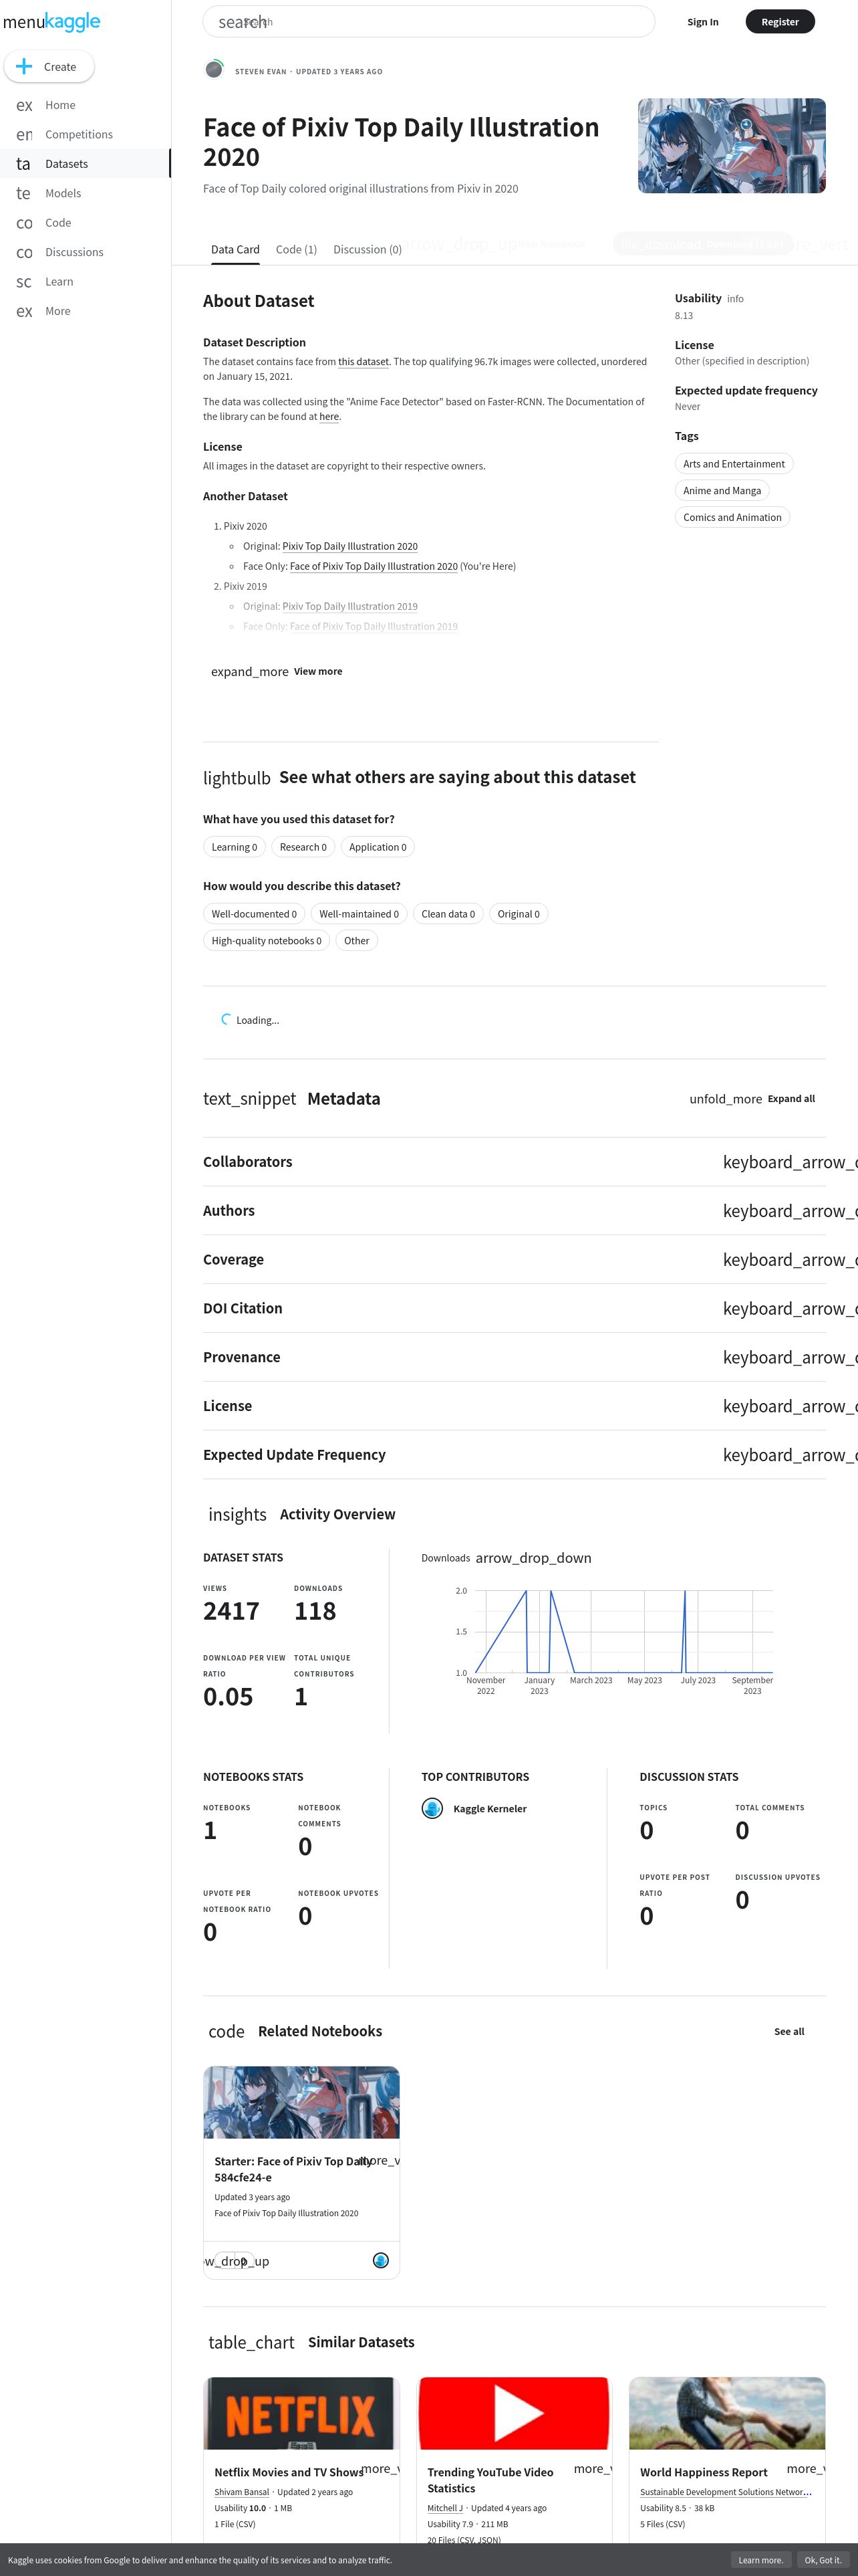Expand the Authors metadata row

(x=515, y=1211)
